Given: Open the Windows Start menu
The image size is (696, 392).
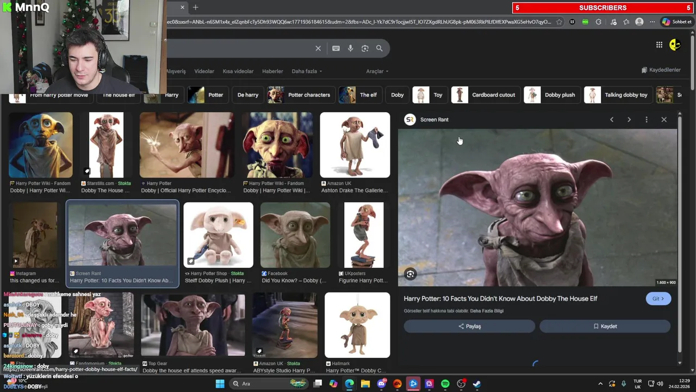Looking at the screenshot, I should point(220,384).
